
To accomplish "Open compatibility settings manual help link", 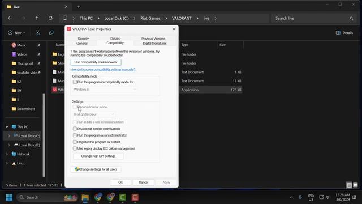I will pos(103,69).
